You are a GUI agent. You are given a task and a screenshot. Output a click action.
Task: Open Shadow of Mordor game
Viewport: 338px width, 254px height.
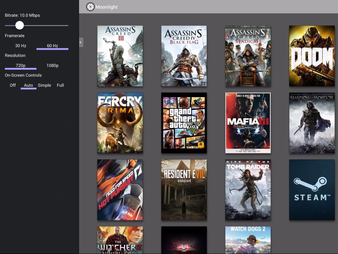coord(312,123)
